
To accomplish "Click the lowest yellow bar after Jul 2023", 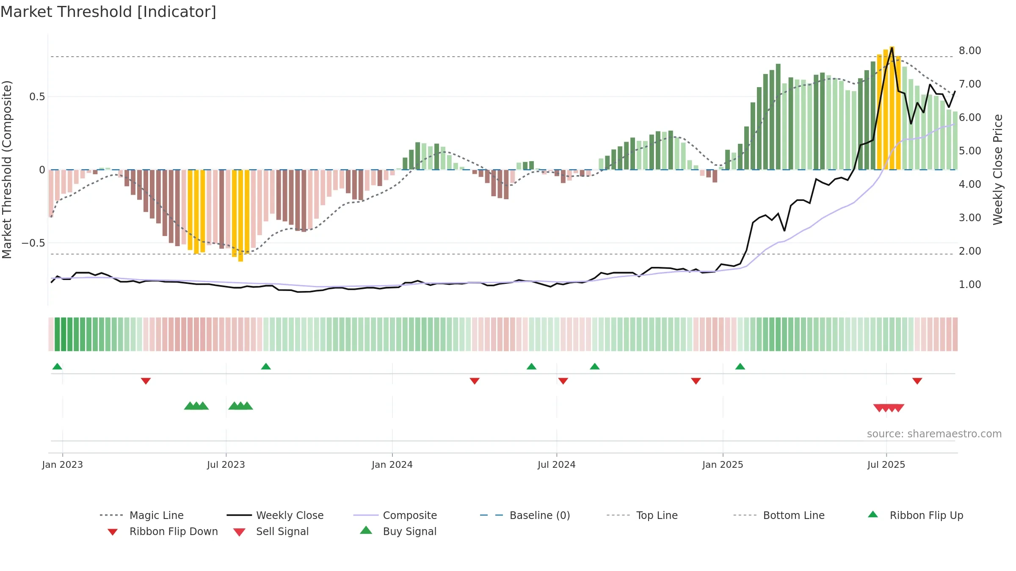I will 240,216.
